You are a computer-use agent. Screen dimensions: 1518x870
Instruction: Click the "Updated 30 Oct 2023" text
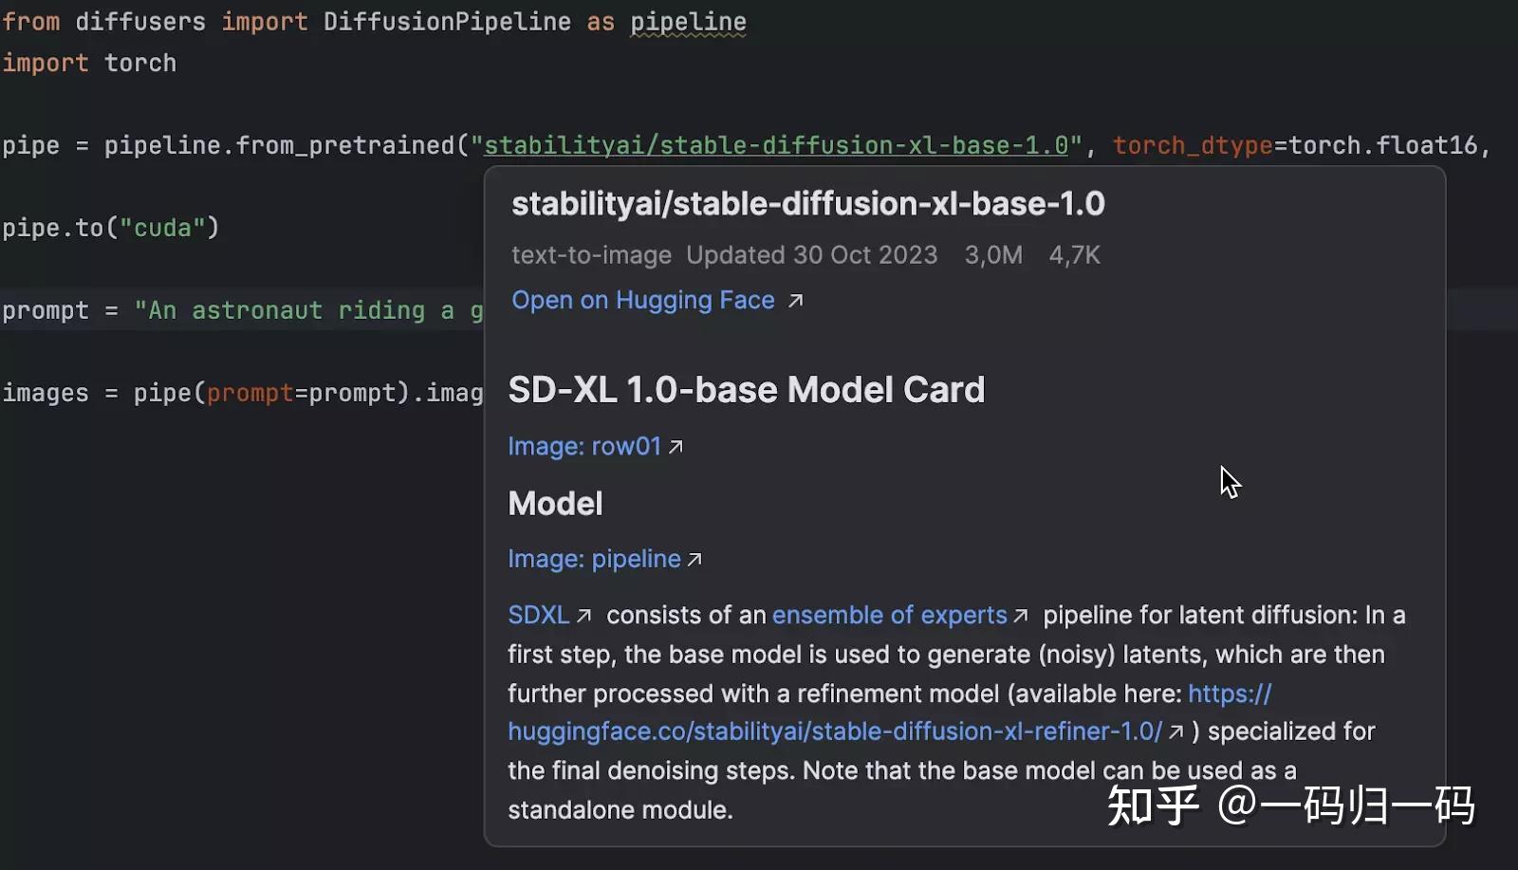(811, 254)
